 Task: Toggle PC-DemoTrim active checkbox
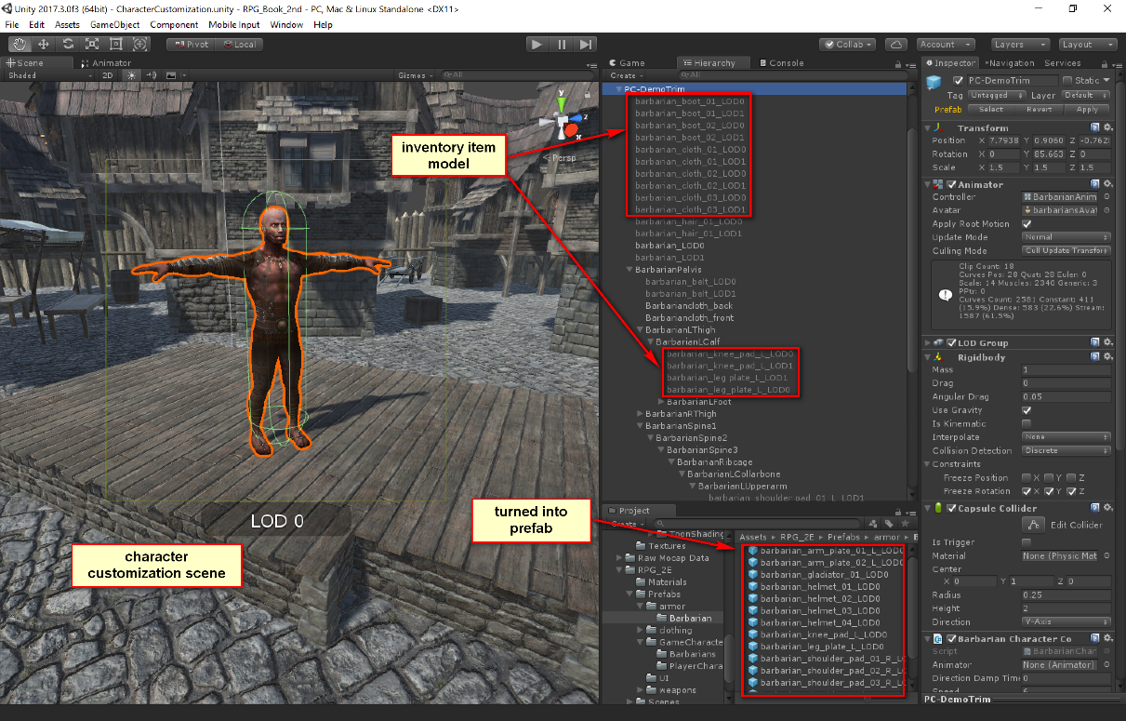[x=958, y=81]
